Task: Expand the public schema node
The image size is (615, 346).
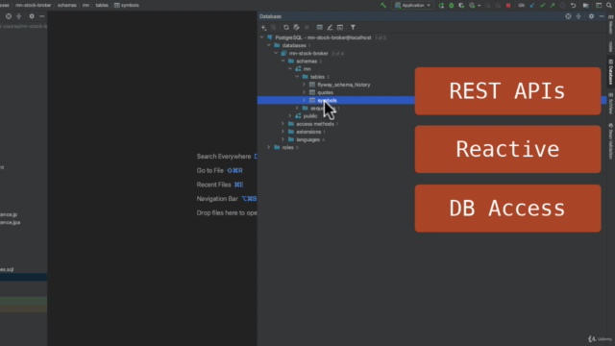Action: [290, 116]
